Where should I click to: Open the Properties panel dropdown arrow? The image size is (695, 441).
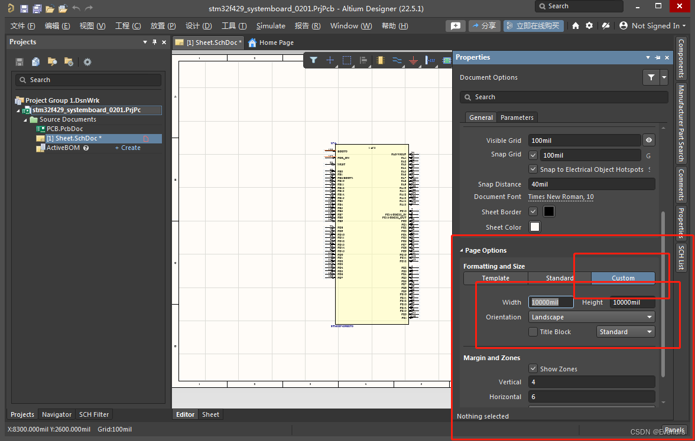coord(648,58)
